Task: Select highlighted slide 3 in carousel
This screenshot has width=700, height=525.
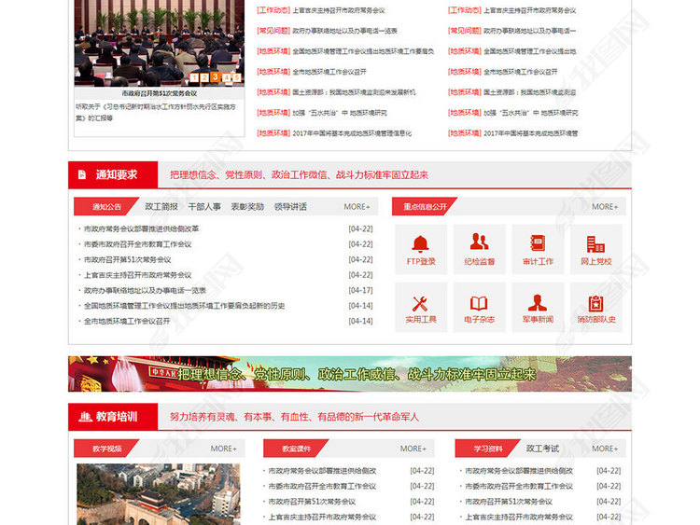Action: point(216,76)
